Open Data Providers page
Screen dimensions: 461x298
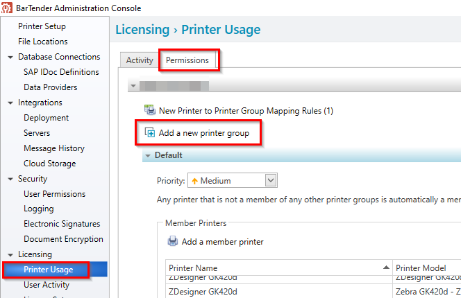[50, 87]
